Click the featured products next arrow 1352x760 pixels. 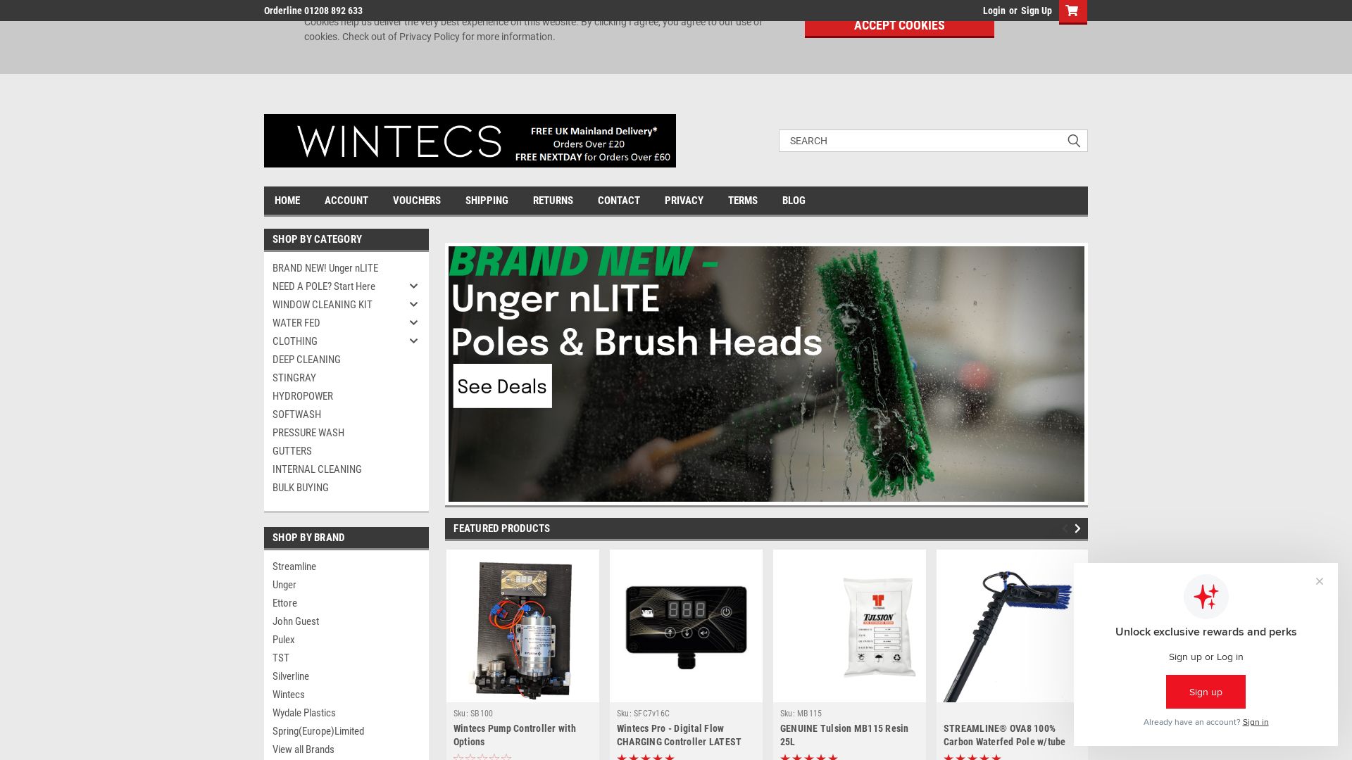[1077, 528]
